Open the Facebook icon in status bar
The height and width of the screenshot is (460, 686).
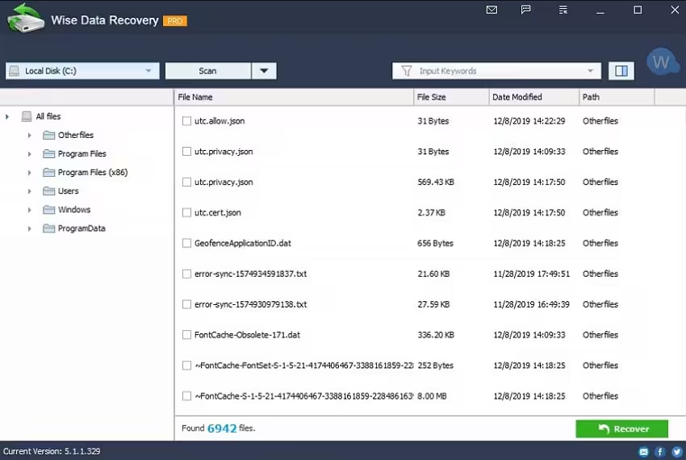[660, 451]
